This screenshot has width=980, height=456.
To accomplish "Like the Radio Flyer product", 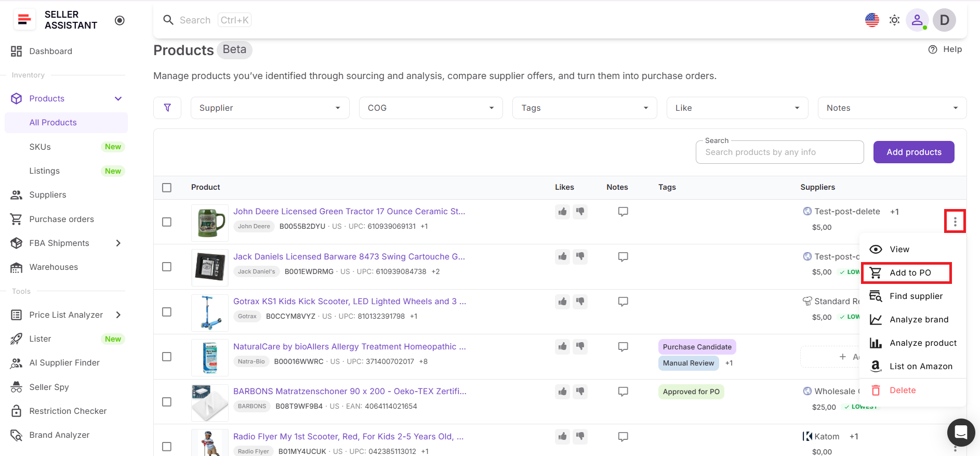I will 562,436.
